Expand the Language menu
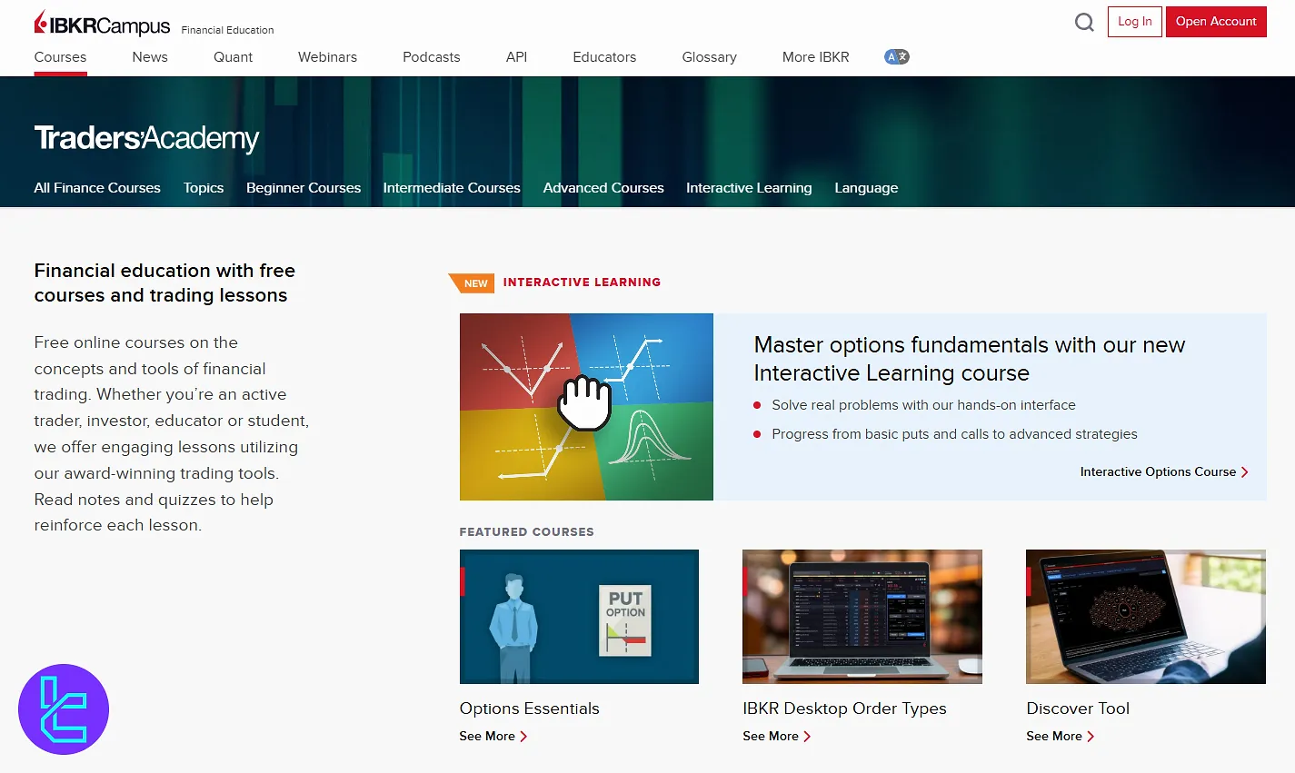This screenshot has height=773, width=1295. (x=866, y=188)
